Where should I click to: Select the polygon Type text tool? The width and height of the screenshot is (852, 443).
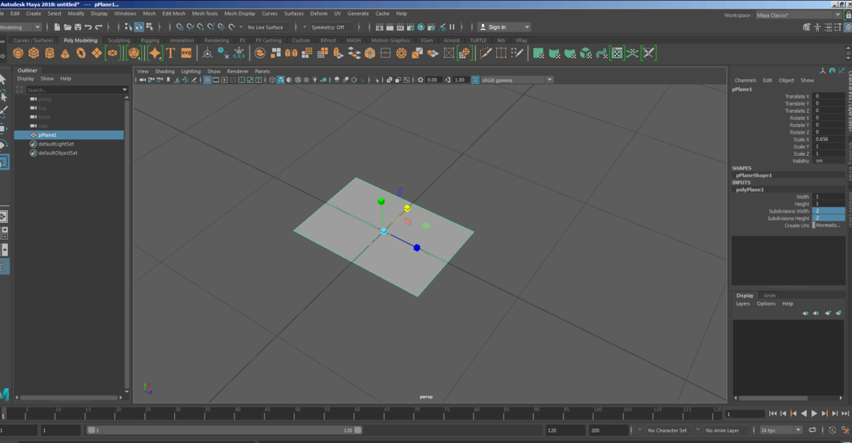coord(171,53)
